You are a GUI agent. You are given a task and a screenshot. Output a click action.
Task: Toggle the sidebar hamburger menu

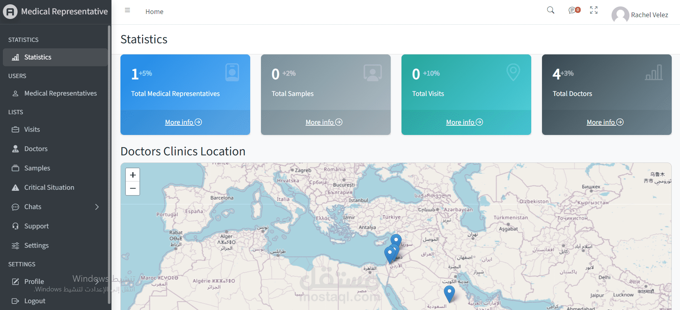[x=127, y=10]
